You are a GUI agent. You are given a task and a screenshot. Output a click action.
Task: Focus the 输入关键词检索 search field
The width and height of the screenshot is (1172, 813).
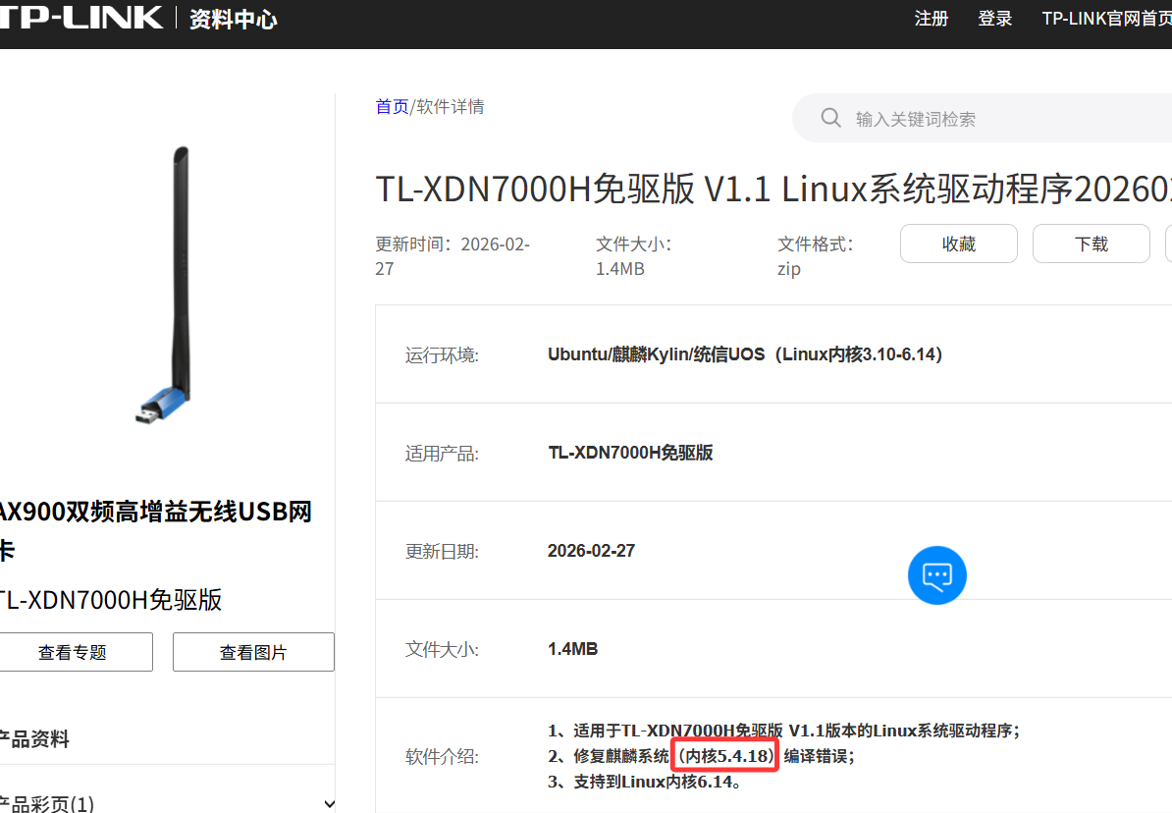point(982,120)
